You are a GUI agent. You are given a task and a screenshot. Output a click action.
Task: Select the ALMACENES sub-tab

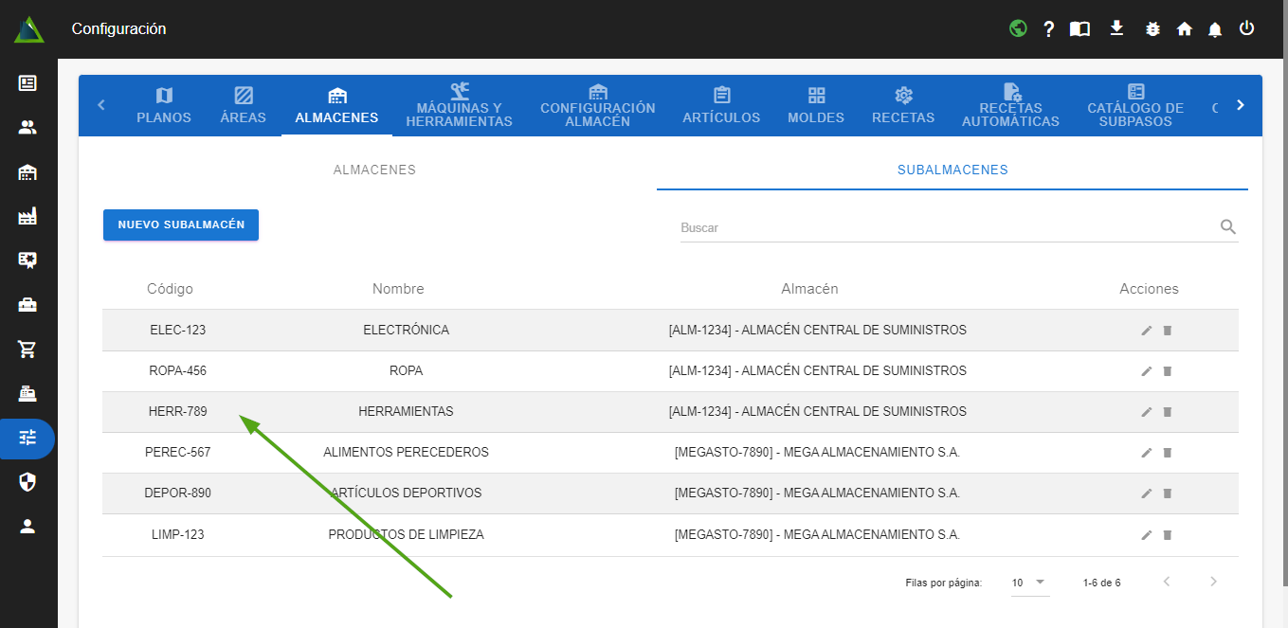point(374,170)
